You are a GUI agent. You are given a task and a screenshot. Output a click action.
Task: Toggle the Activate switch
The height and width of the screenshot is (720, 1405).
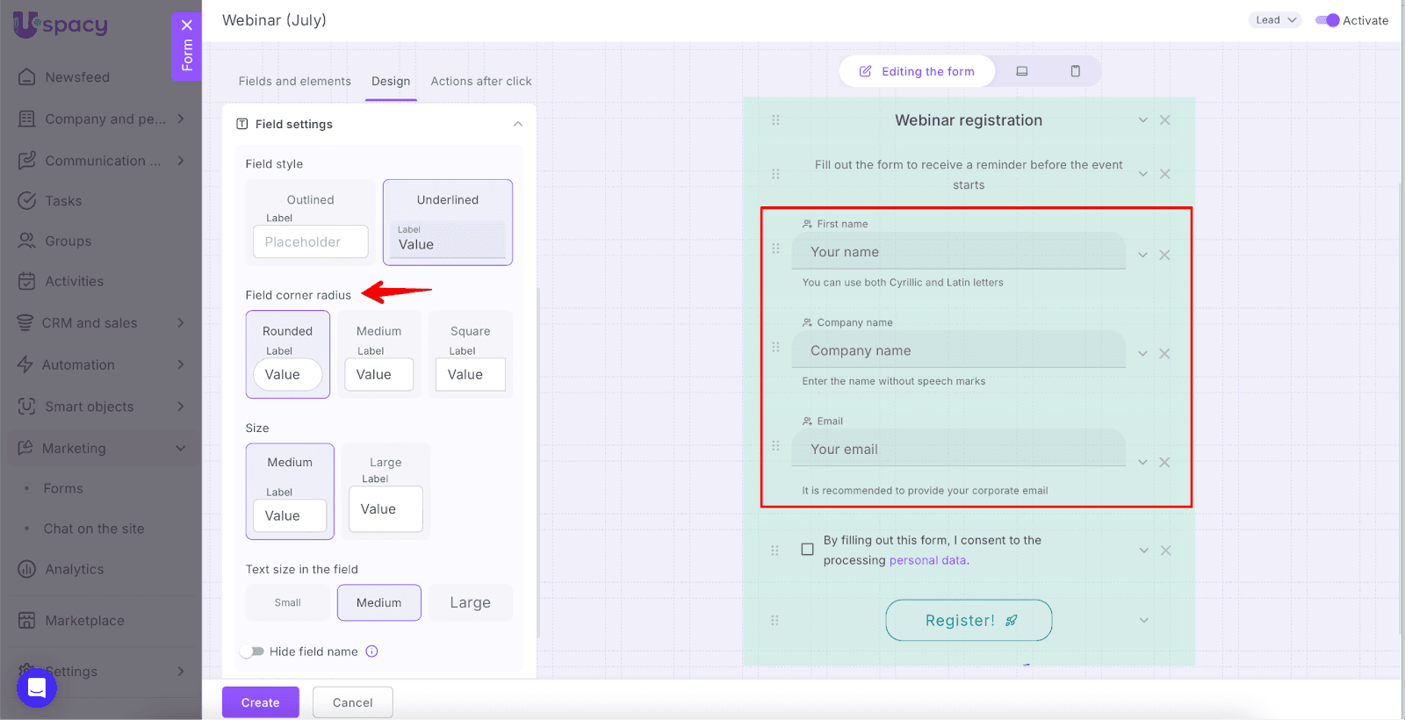point(1327,20)
